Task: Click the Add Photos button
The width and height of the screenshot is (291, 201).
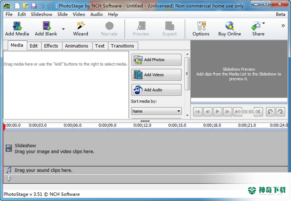Action: 157,60
